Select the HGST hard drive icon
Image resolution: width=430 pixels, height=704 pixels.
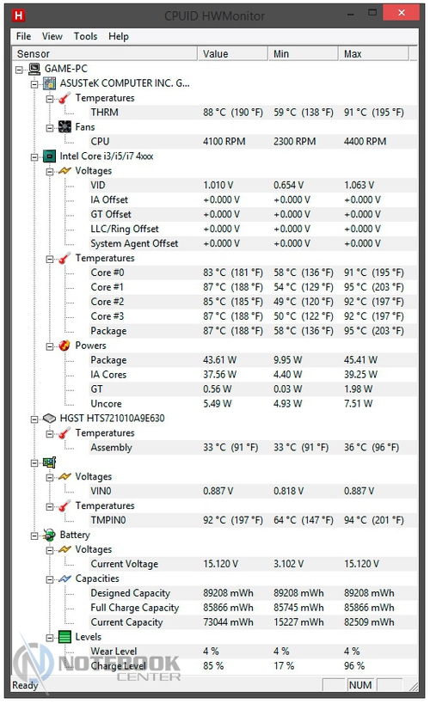[49, 419]
